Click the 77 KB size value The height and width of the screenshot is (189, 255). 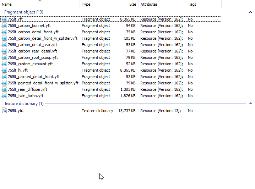[131, 51]
